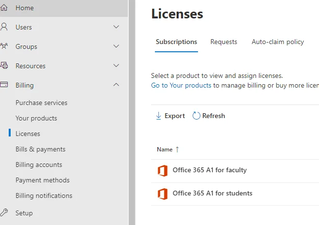Expand the Resources menu chevron
319x225 pixels.
point(116,65)
